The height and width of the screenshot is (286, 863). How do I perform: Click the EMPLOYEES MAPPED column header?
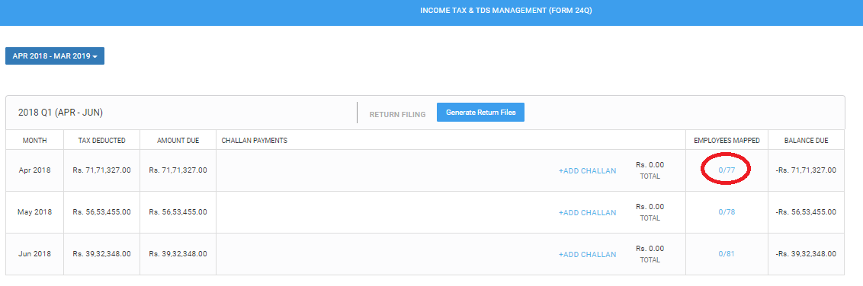point(727,141)
